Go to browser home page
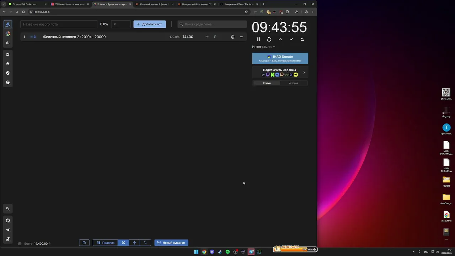Viewport: 455px width, 256px height. (x=23, y=12)
